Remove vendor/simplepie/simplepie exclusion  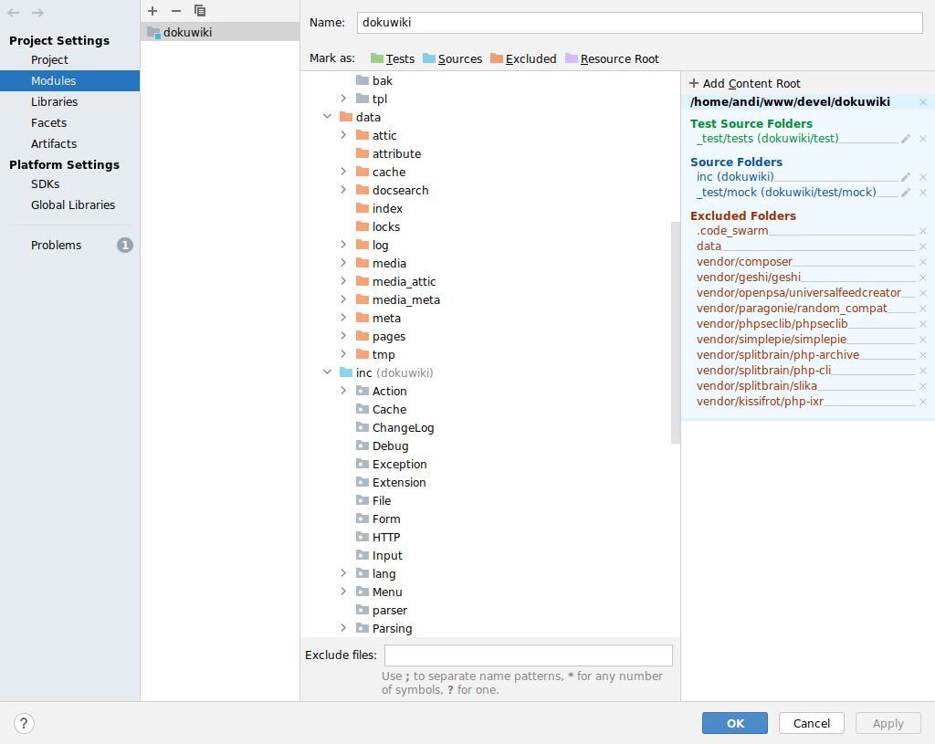point(923,340)
